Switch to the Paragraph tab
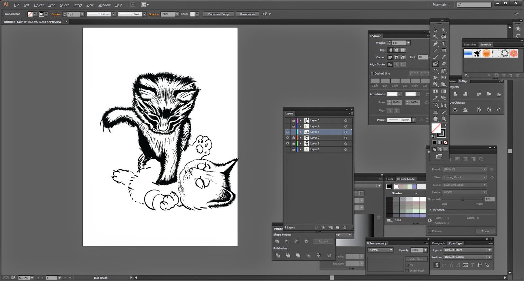This screenshot has width=524, height=281. click(x=439, y=243)
